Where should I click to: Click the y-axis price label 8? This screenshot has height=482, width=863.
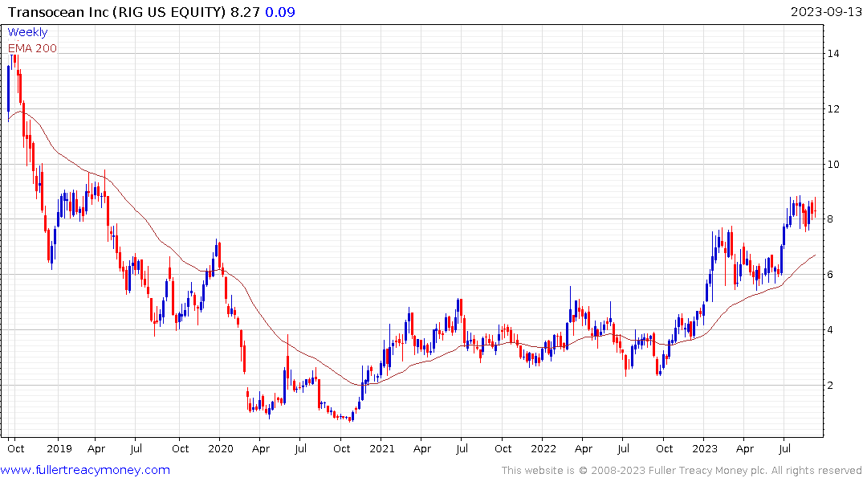click(x=831, y=219)
